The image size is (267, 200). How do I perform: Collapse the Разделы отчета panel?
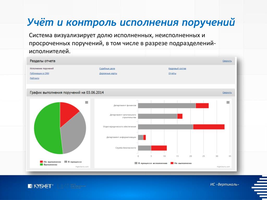[227, 61]
